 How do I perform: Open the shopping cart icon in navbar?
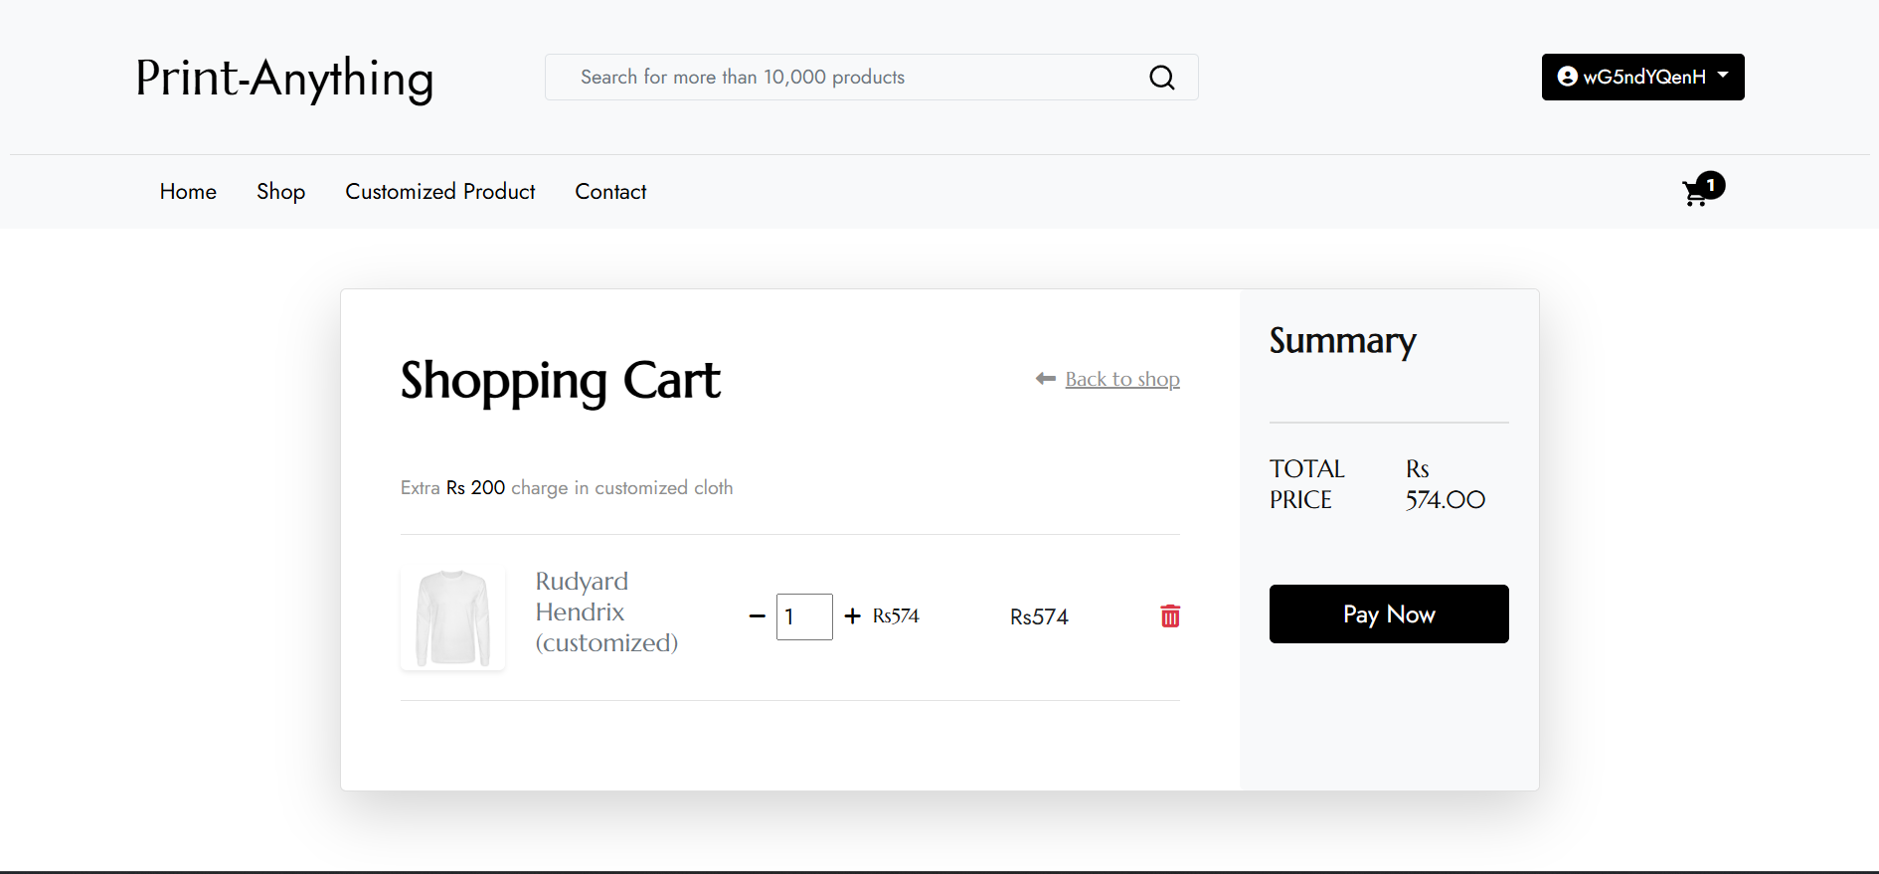(x=1694, y=194)
